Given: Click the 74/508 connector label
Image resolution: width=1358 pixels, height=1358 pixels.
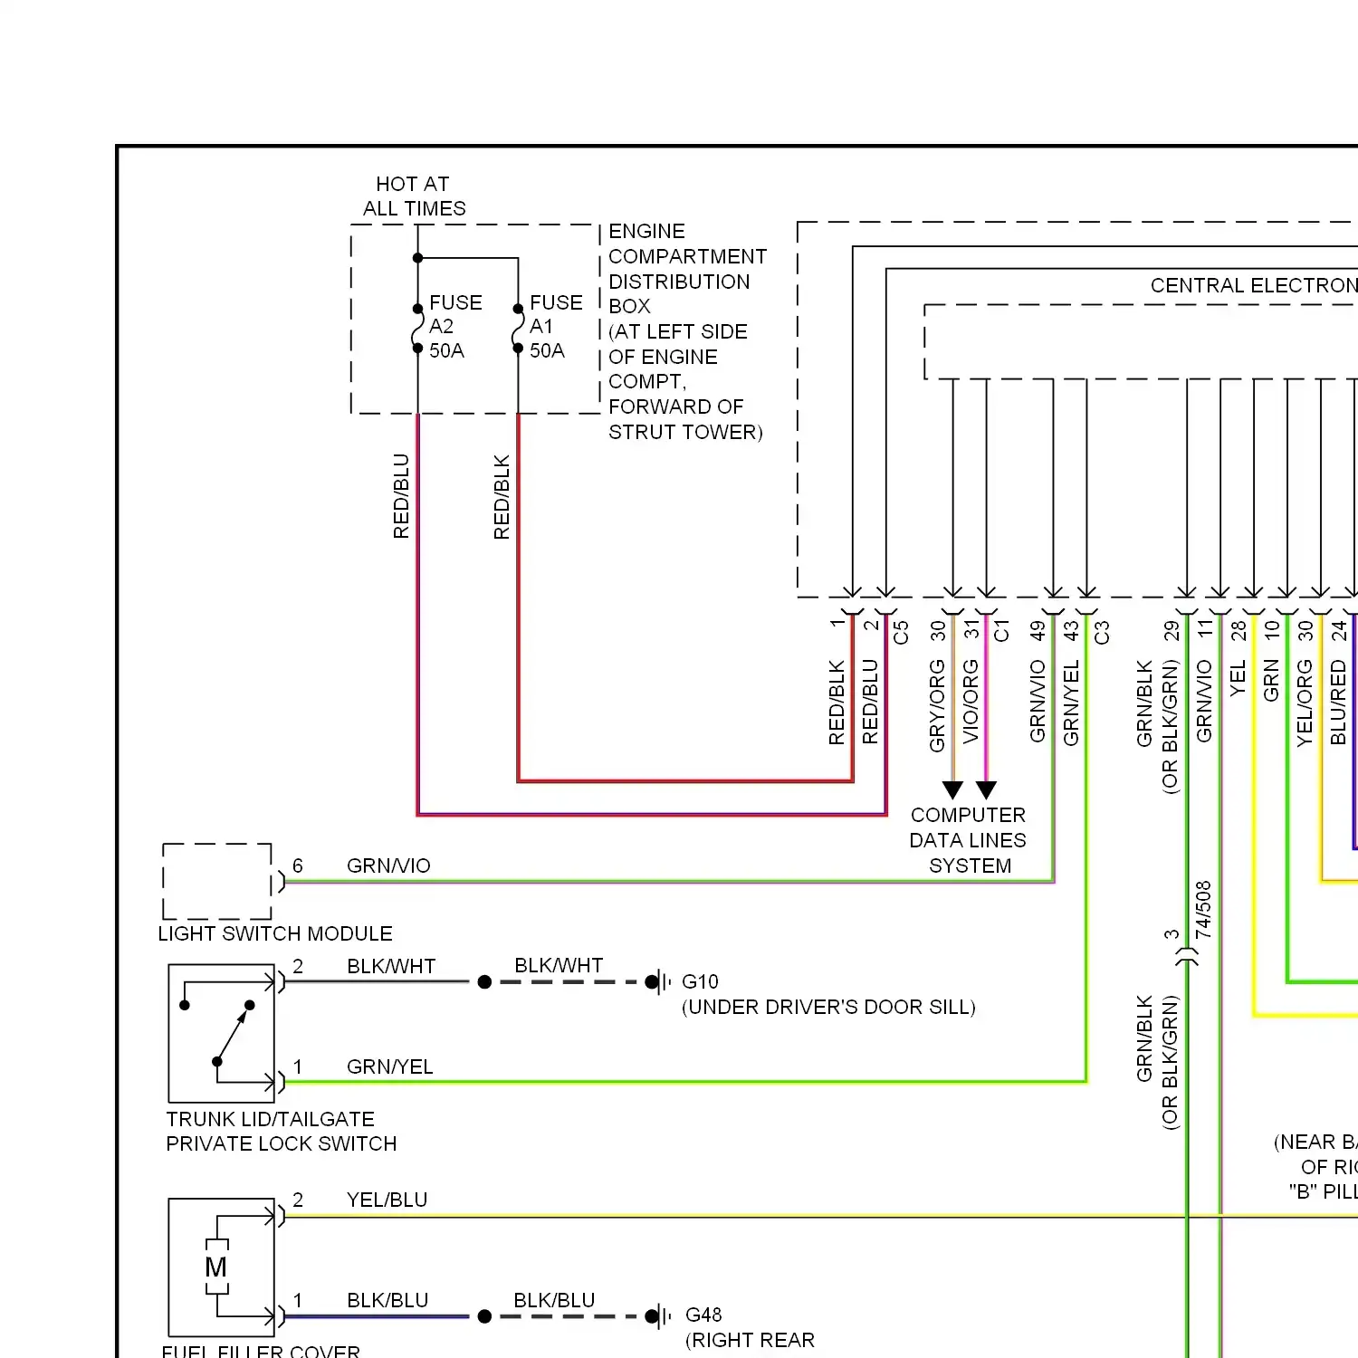Looking at the screenshot, I should [x=1203, y=910].
